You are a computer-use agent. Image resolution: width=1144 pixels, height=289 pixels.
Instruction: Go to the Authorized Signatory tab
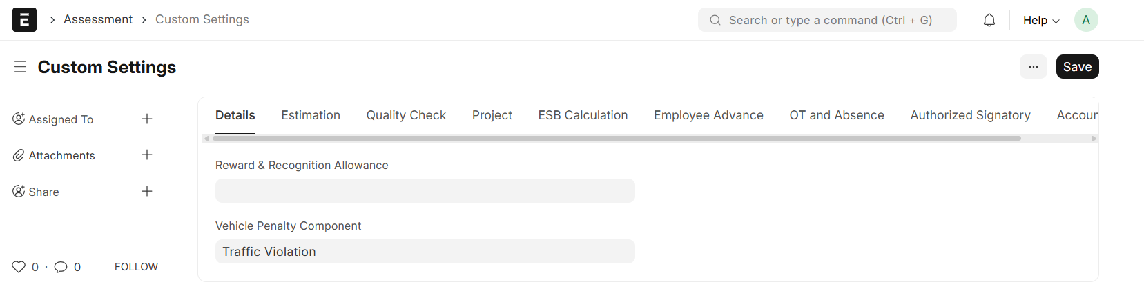pyautogui.click(x=970, y=115)
